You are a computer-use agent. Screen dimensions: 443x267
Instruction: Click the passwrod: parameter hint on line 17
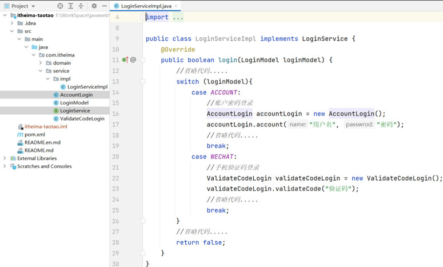point(360,124)
